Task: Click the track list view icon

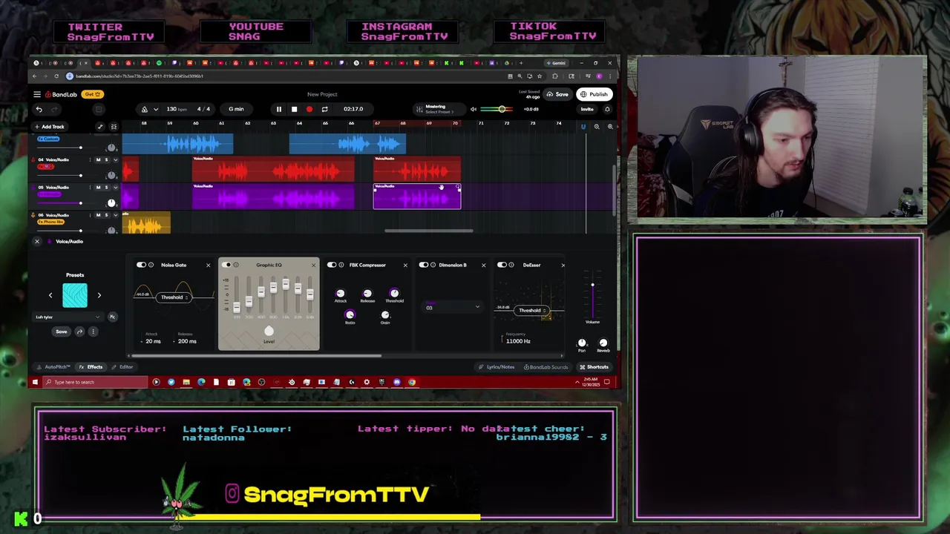Action: point(114,127)
